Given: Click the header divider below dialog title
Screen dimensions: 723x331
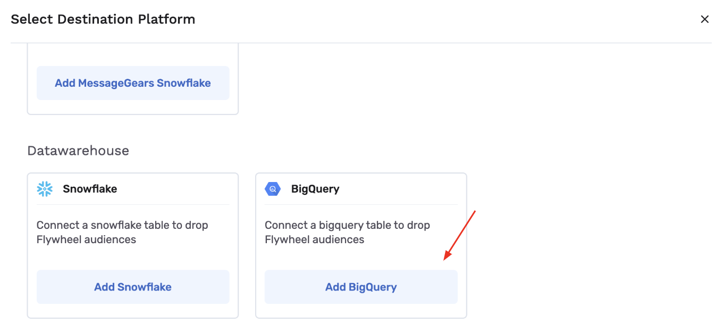Looking at the screenshot, I should (361, 43).
